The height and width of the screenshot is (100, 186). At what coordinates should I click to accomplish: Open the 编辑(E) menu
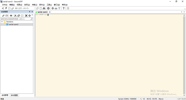12,5
